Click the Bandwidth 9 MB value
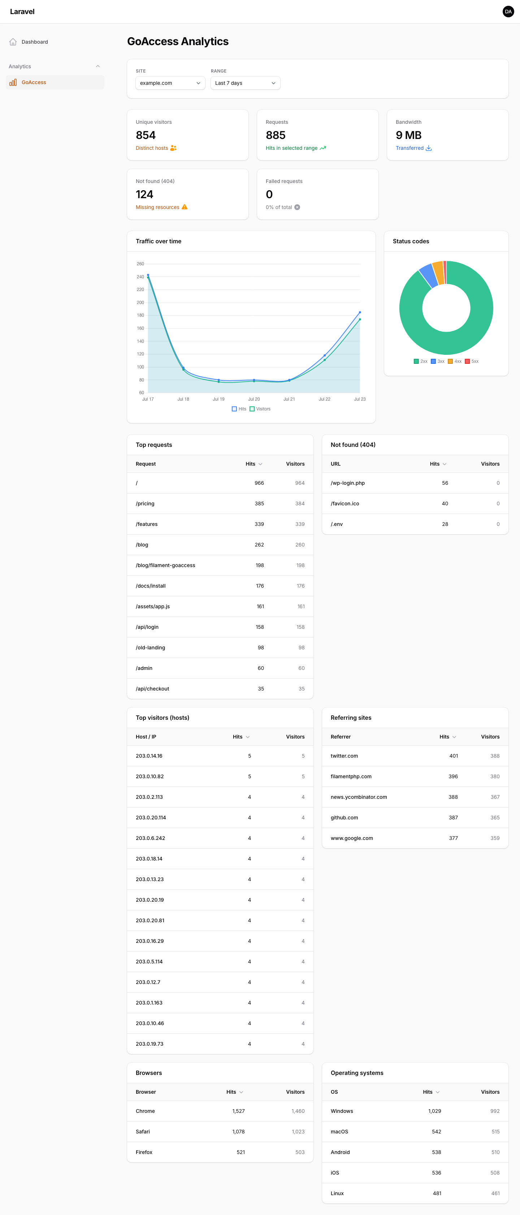 [x=409, y=135]
